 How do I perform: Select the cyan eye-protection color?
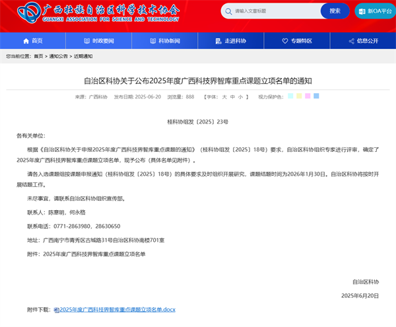click(x=290, y=96)
